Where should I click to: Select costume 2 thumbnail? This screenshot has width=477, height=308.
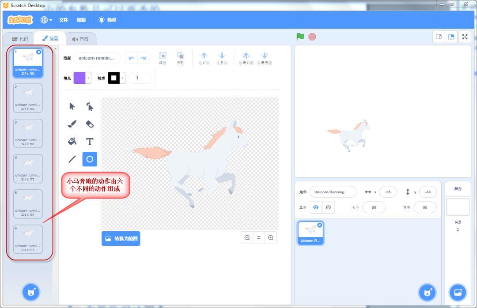click(x=28, y=98)
